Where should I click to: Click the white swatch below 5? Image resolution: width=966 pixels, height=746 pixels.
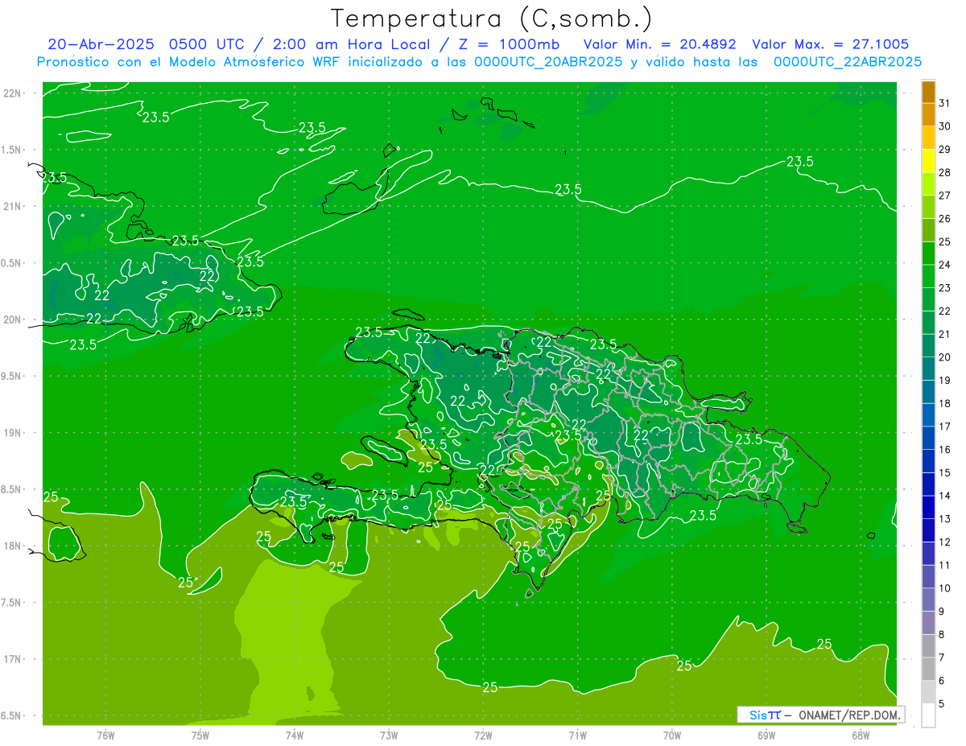coord(928,715)
